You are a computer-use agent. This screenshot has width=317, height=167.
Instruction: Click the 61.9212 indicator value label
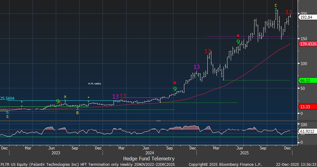[308, 131]
